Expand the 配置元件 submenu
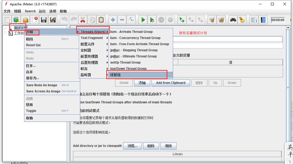This screenshot has height=164, width=293. (94, 44)
